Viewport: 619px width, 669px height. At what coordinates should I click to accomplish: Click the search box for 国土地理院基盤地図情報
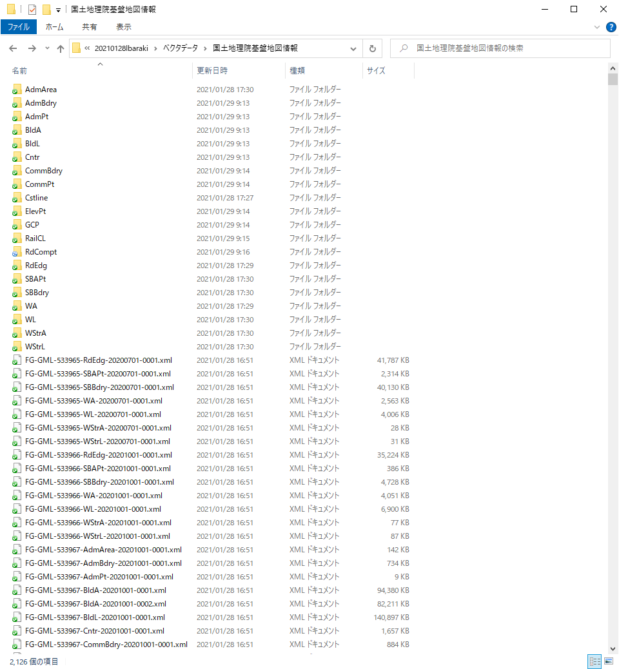500,48
